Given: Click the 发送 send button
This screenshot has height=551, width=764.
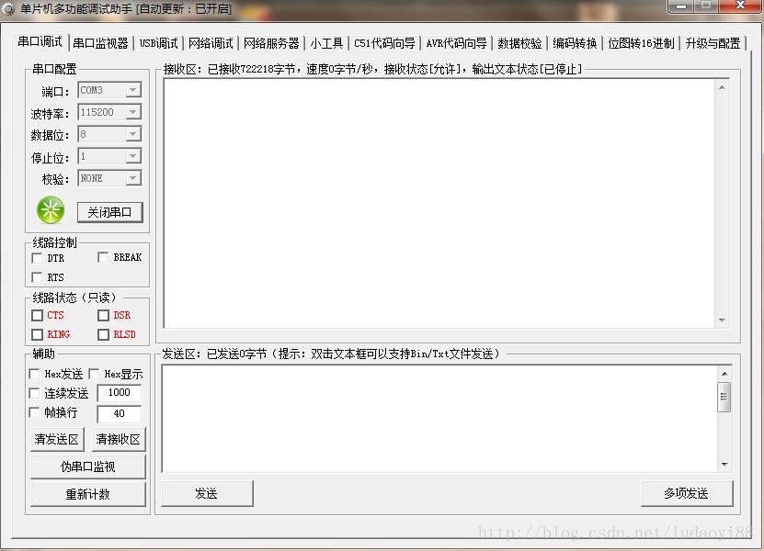Looking at the screenshot, I should coord(207,493).
